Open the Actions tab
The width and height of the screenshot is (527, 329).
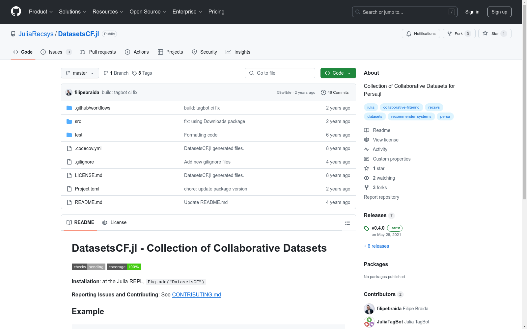pyautogui.click(x=137, y=52)
